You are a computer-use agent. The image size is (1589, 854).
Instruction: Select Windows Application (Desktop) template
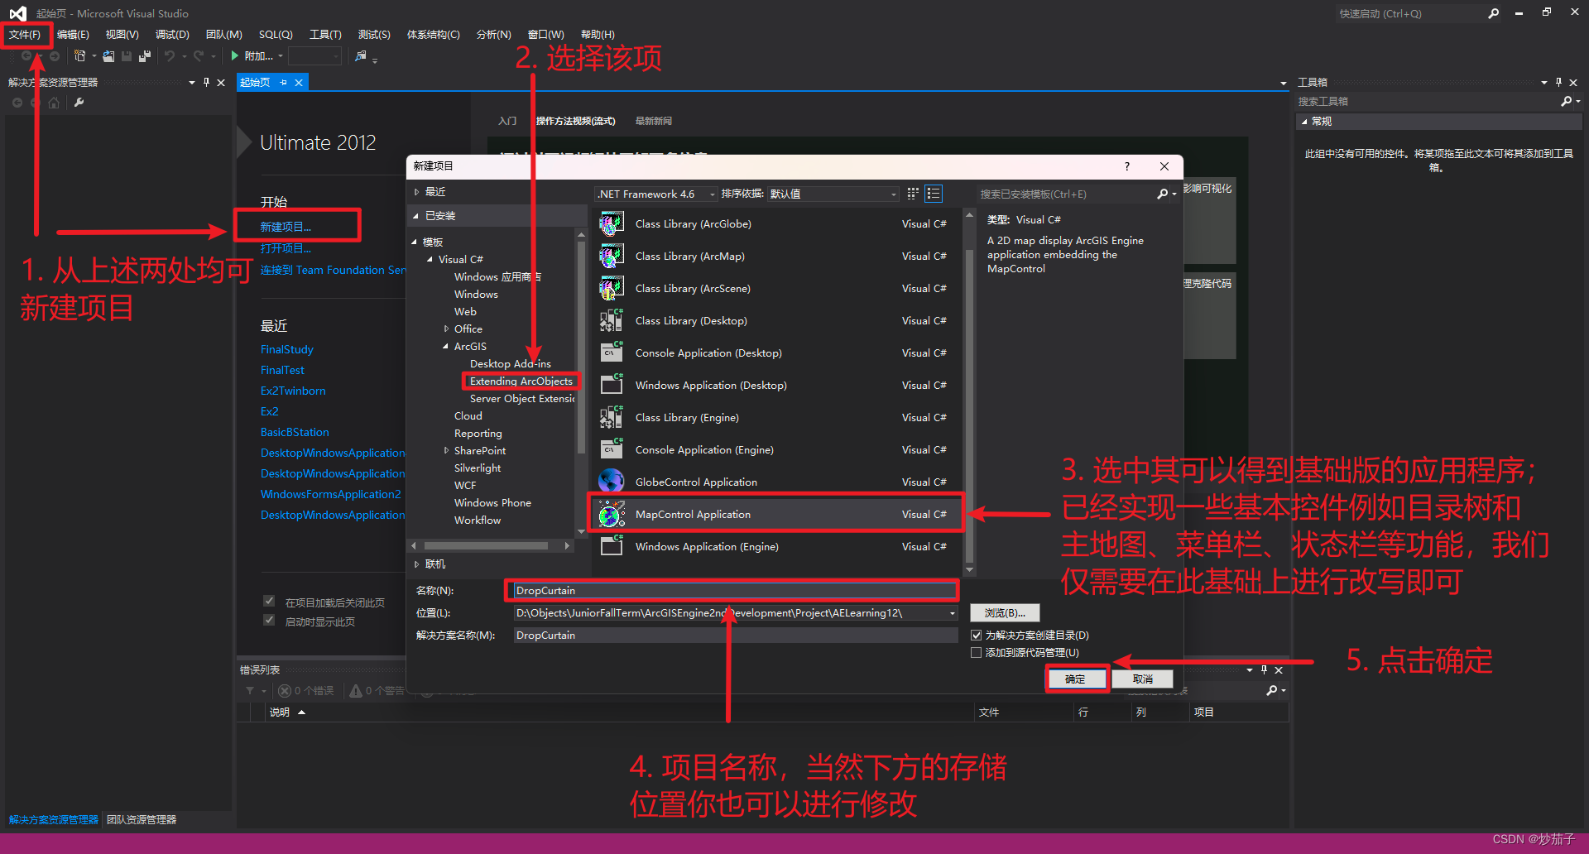(x=775, y=386)
